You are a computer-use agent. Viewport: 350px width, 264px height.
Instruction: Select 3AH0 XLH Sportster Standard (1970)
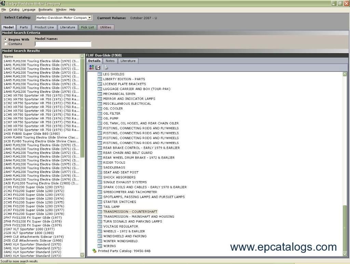32,244
